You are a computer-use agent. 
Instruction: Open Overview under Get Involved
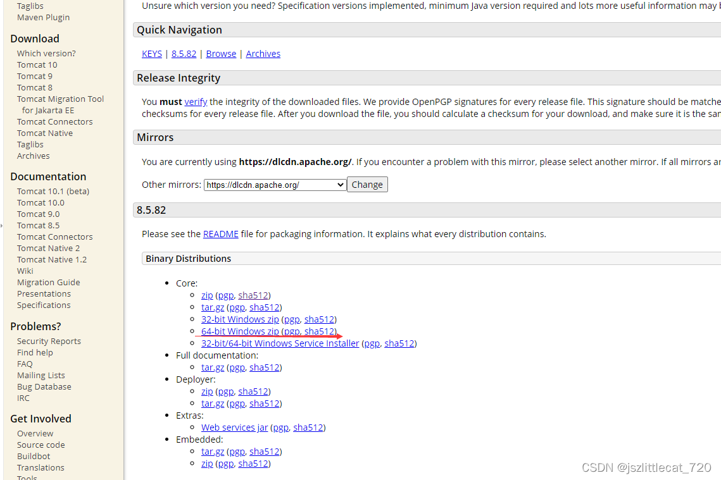35,434
